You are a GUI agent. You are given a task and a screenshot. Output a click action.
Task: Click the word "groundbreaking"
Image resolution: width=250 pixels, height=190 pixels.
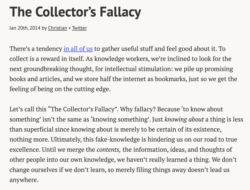click(x=47, y=69)
